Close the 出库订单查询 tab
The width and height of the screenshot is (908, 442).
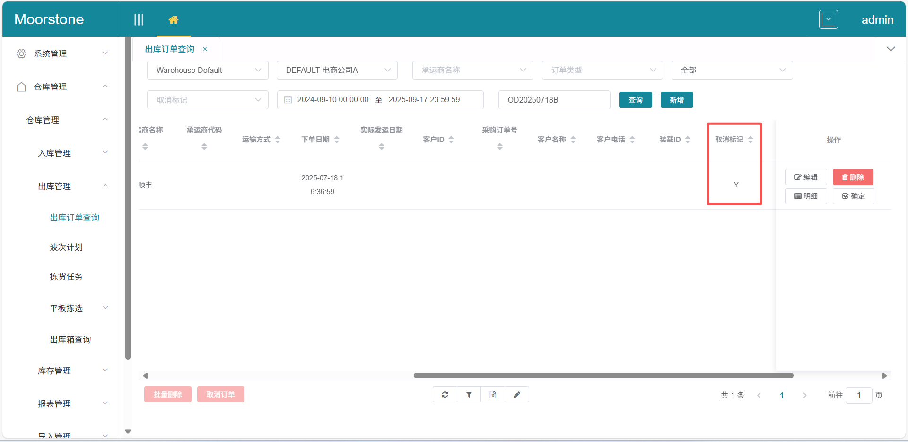(x=205, y=49)
